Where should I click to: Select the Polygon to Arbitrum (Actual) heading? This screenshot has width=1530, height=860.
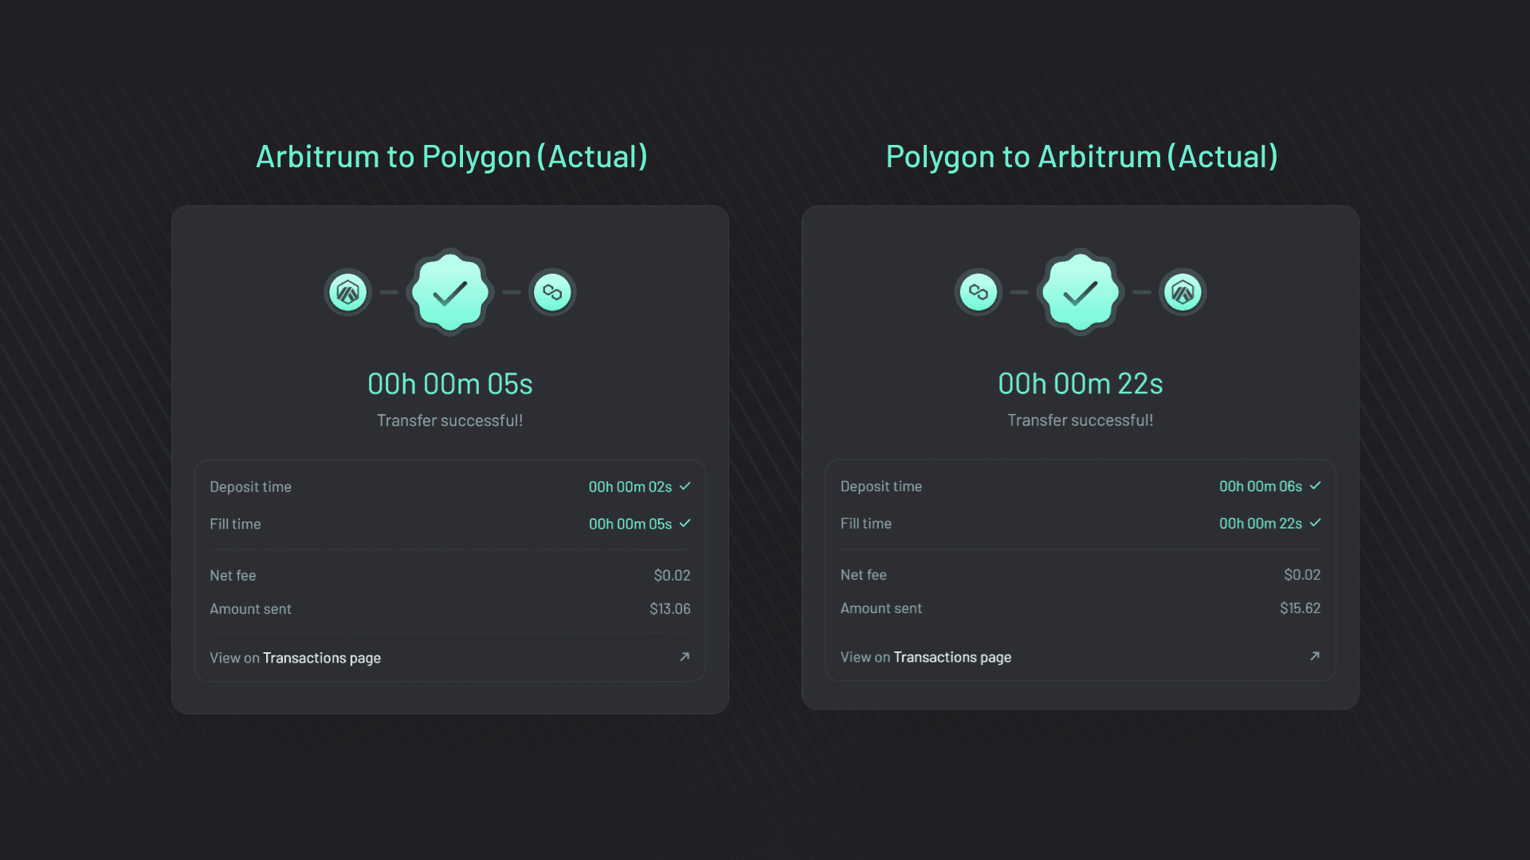pyautogui.click(x=1081, y=157)
